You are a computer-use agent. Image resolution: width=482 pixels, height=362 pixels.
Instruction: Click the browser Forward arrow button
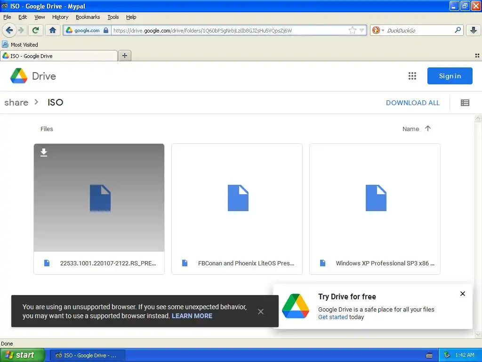[21, 30]
